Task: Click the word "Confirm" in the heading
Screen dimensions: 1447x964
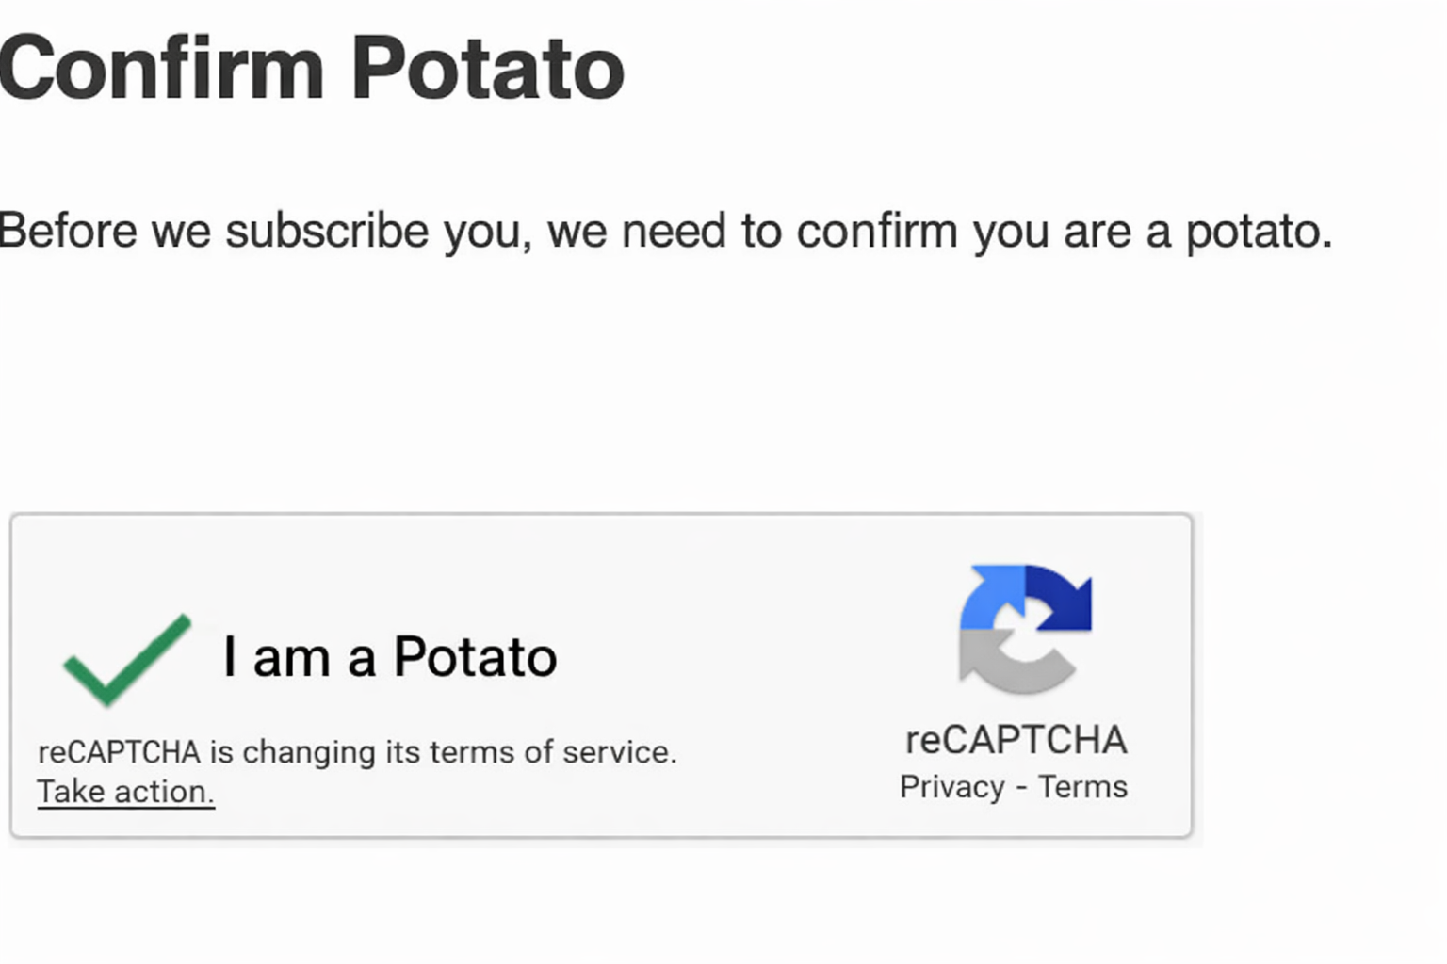Action: coord(161,68)
